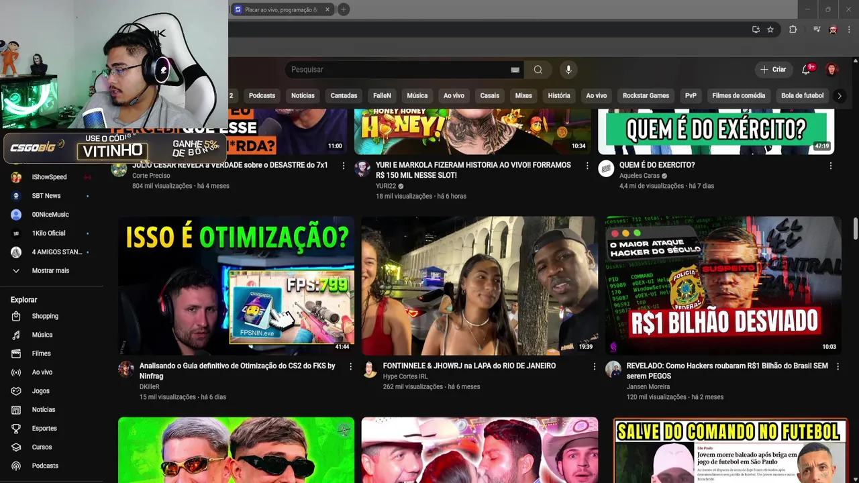Select the Podcasts filter chip
This screenshot has width=859, height=483.
(262, 96)
